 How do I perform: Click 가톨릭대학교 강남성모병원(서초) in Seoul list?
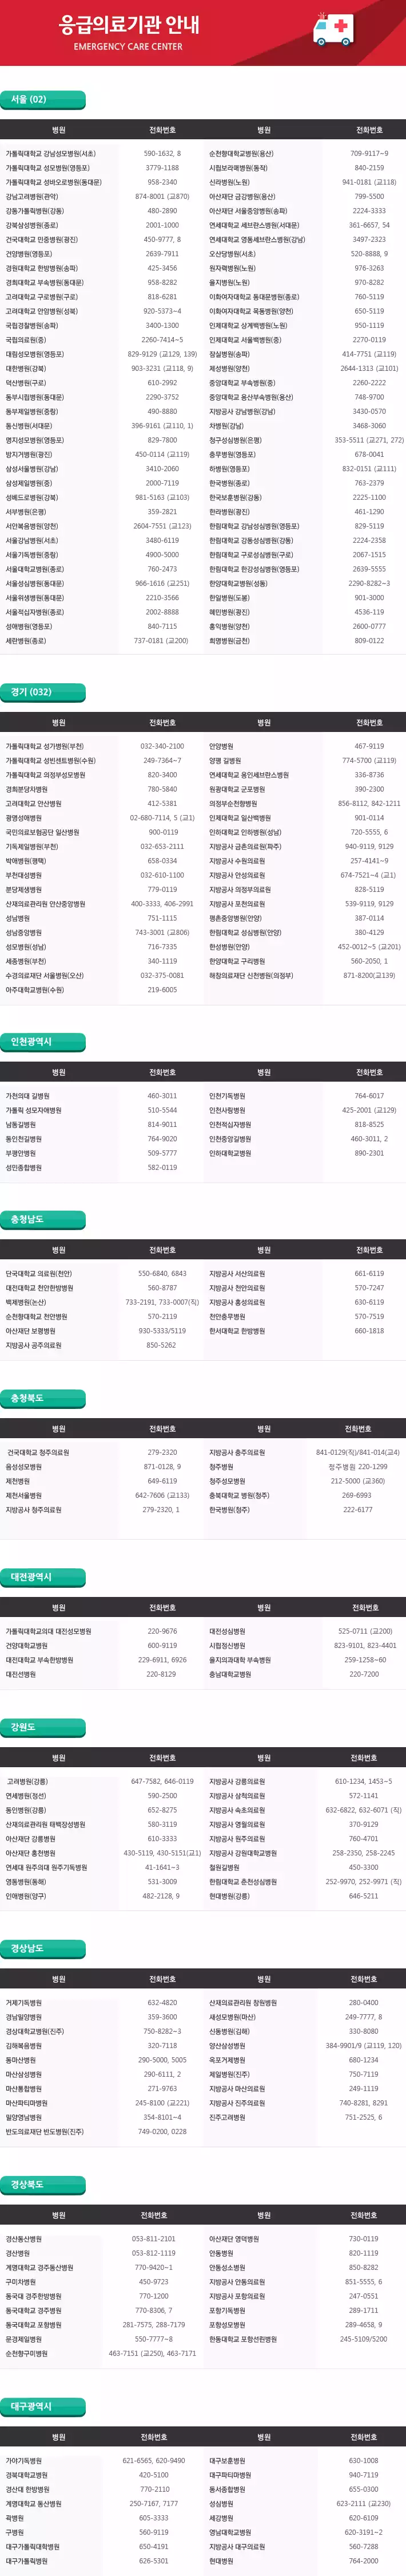(51, 154)
